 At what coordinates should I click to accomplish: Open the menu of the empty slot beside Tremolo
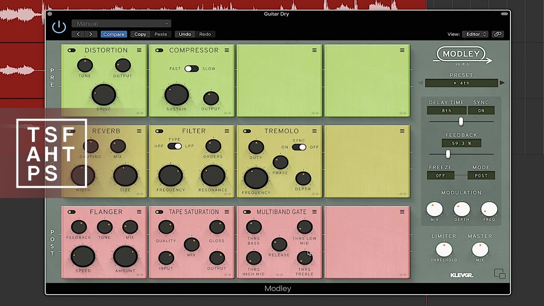tap(402, 131)
